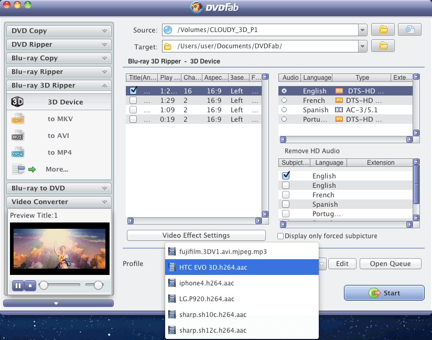Check the Spanish subpicture checkbox
Screen dimensions: 432x340
click(x=286, y=204)
